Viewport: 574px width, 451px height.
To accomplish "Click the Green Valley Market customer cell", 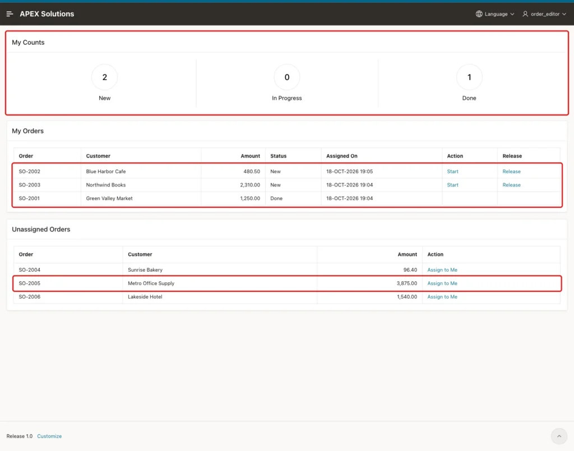I will pyautogui.click(x=109, y=198).
